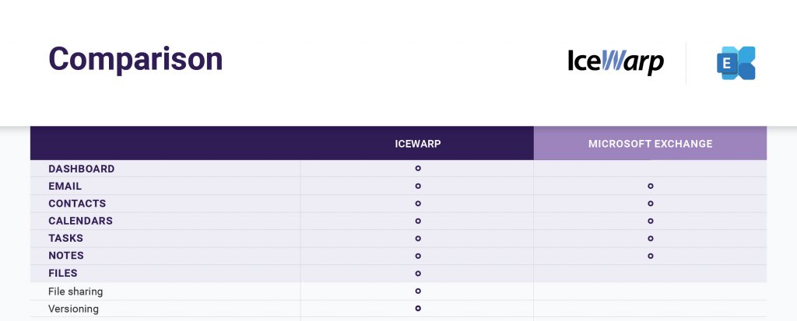This screenshot has width=797, height=321.
Task: Select the FILES category label
Action: point(63,274)
